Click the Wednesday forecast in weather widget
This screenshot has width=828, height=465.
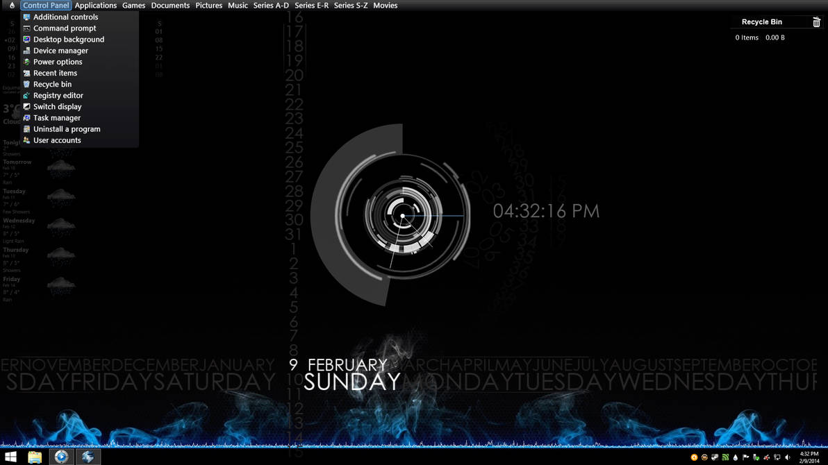(x=40, y=230)
